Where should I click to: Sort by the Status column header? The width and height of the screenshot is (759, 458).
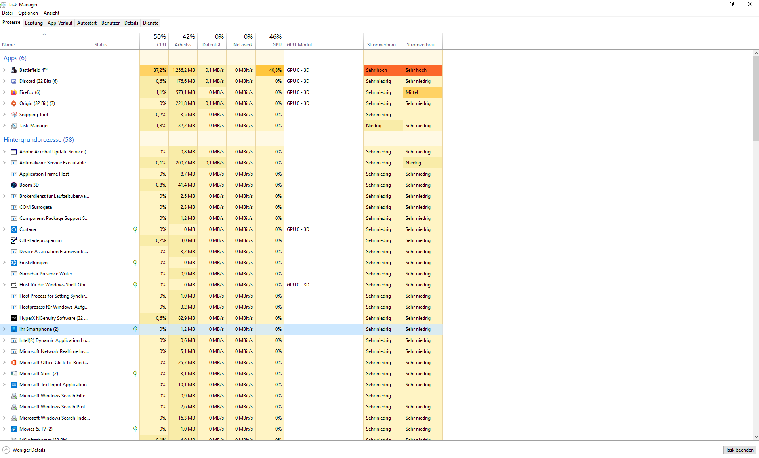116,40
